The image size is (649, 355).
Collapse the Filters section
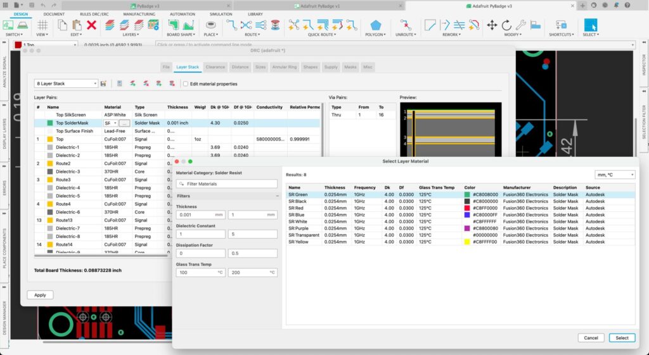coord(277,196)
